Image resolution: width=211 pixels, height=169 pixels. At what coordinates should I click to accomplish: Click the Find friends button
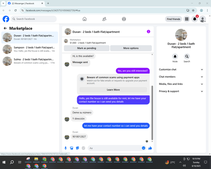(x=173, y=19)
